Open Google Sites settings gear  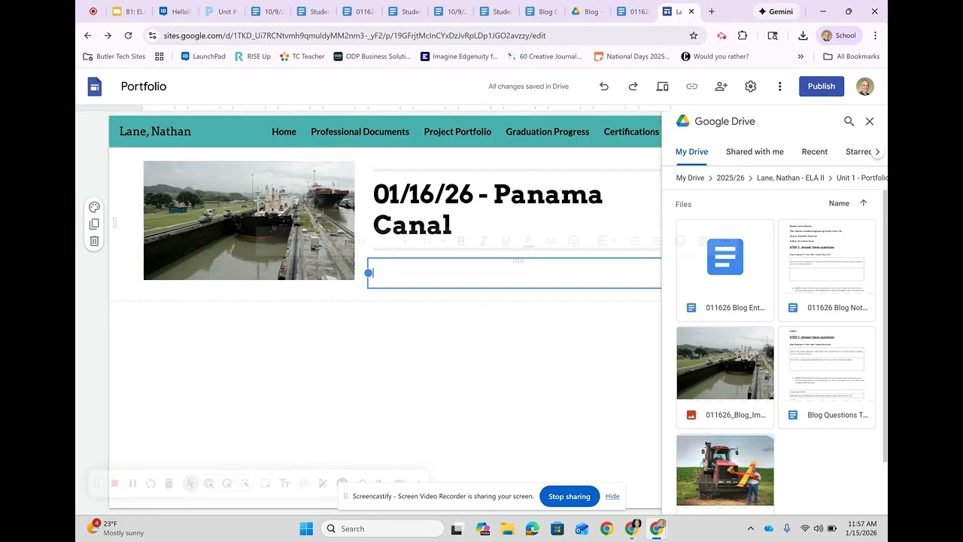pos(750,87)
